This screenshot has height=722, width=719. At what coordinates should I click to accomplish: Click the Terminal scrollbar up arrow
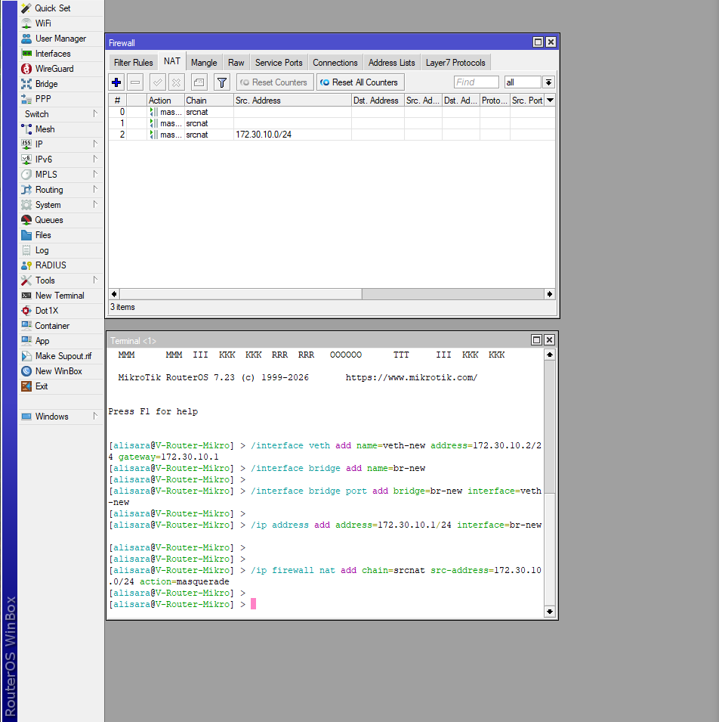(550, 355)
